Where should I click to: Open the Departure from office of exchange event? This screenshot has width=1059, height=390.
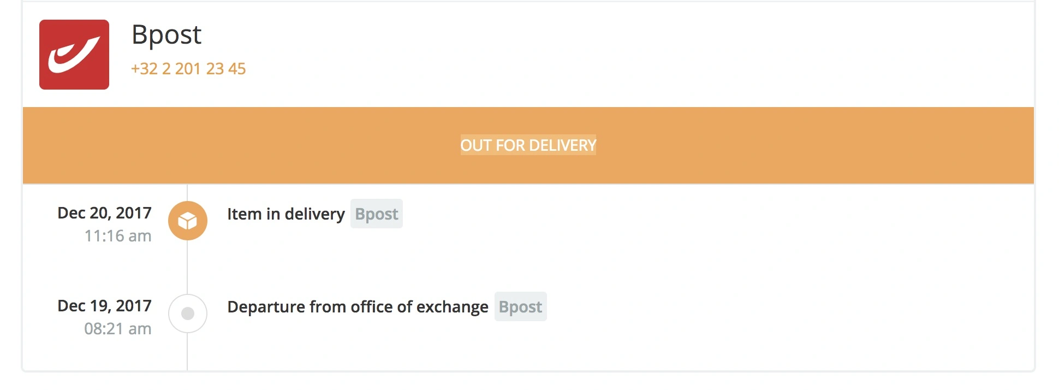(358, 307)
